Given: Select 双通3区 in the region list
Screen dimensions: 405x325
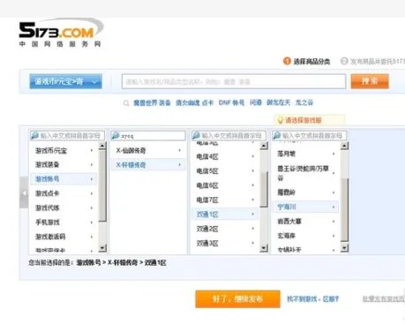Looking at the screenshot, I should (225, 243).
